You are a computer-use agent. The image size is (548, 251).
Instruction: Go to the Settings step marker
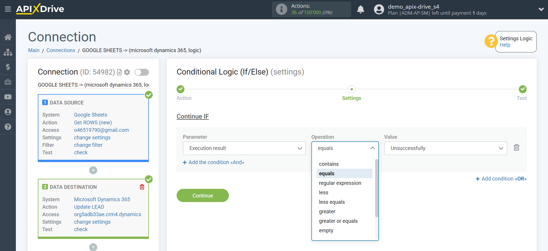pos(351,89)
